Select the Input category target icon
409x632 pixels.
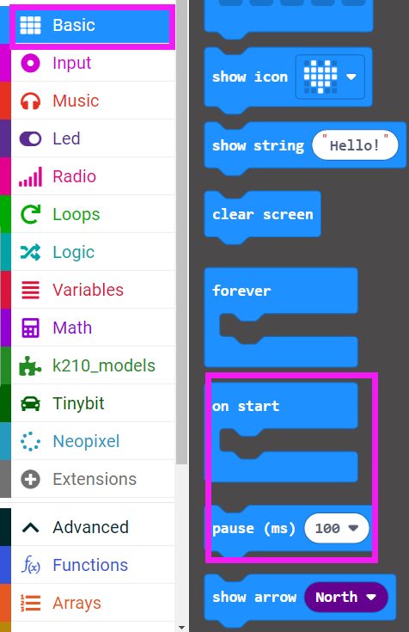30,64
